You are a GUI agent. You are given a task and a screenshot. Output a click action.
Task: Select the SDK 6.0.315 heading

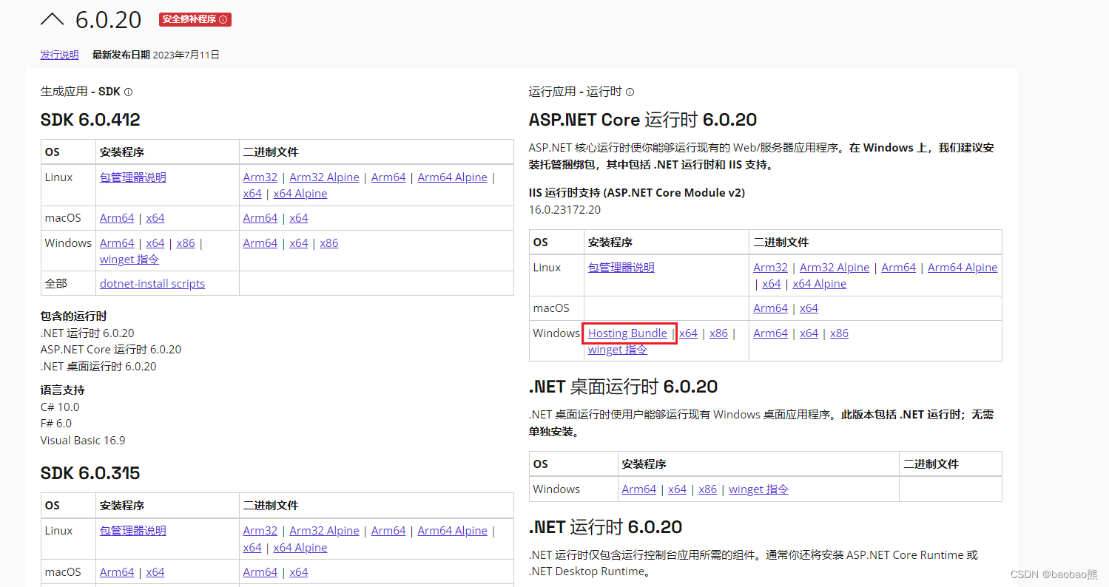90,473
